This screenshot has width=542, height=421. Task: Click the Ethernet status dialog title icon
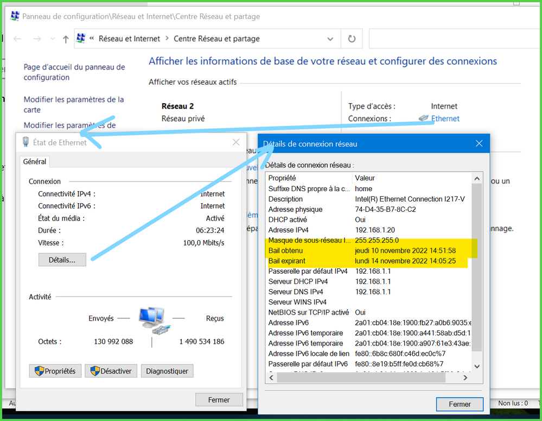(25, 142)
